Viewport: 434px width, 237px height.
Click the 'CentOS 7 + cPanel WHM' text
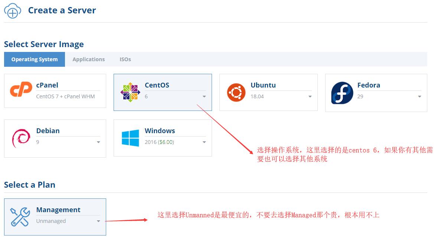pos(66,96)
